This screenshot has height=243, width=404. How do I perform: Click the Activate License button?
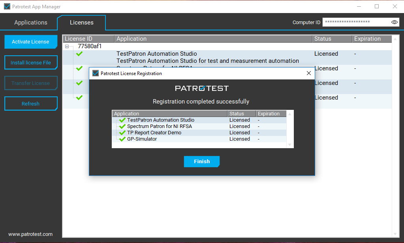coord(31,42)
